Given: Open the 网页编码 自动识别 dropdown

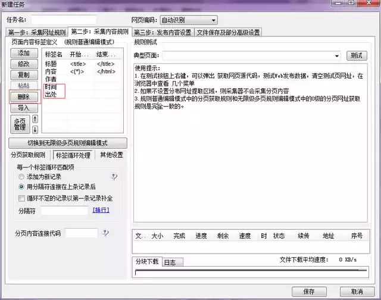Looking at the screenshot, I should (189, 20).
